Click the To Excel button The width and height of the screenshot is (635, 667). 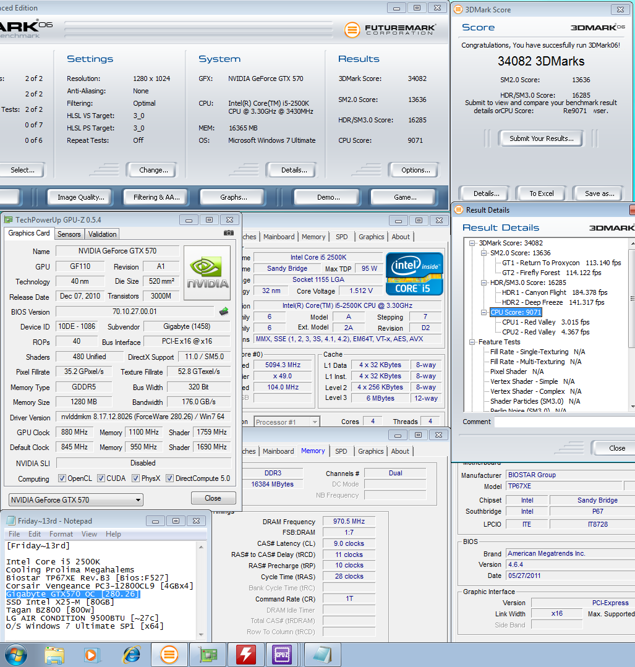(x=542, y=193)
